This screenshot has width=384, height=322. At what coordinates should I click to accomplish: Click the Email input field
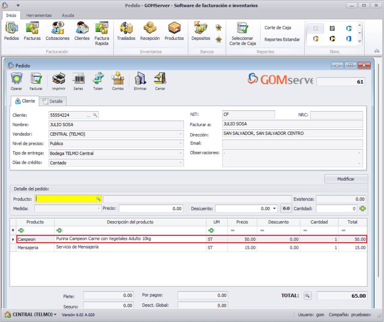[x=292, y=143]
